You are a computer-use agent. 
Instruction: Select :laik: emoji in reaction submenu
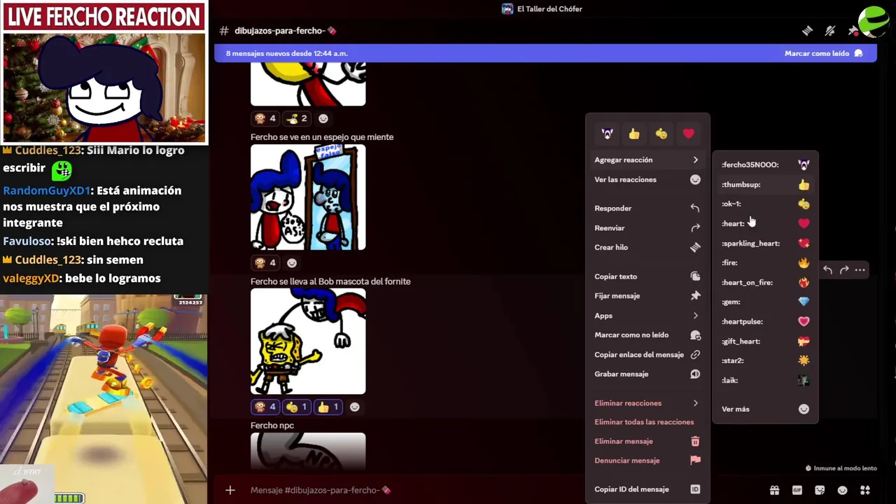point(765,380)
